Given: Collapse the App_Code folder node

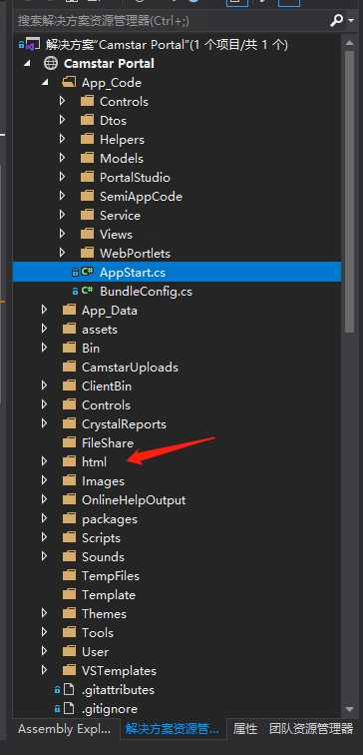Looking at the screenshot, I should pos(45,82).
